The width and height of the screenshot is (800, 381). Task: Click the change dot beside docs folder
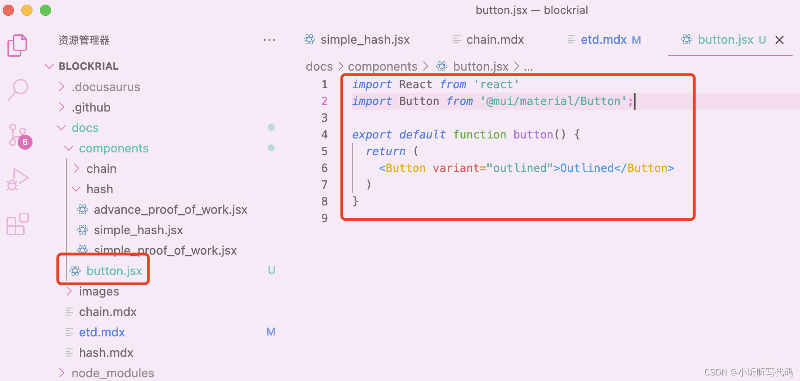[x=271, y=127]
